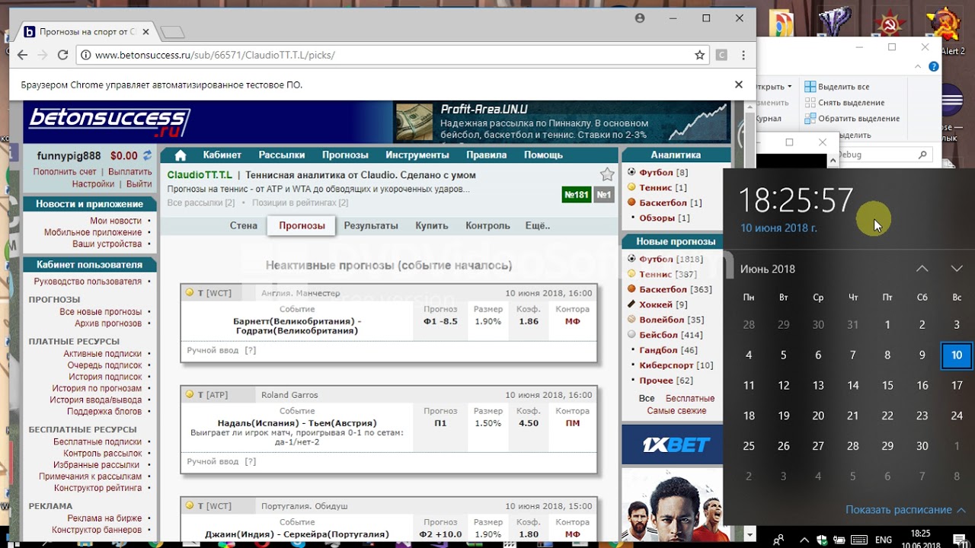Image resolution: width=975 pixels, height=548 pixels.
Task: Switch to the Результаты tab
Action: coord(371,225)
